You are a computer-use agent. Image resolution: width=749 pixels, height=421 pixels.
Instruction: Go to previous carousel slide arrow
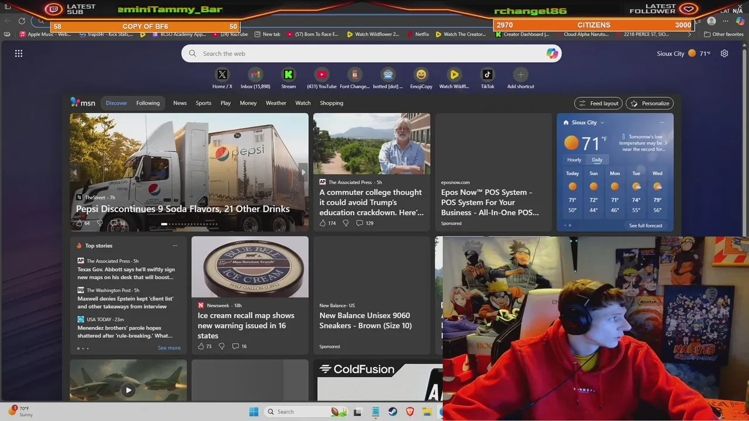75,172
